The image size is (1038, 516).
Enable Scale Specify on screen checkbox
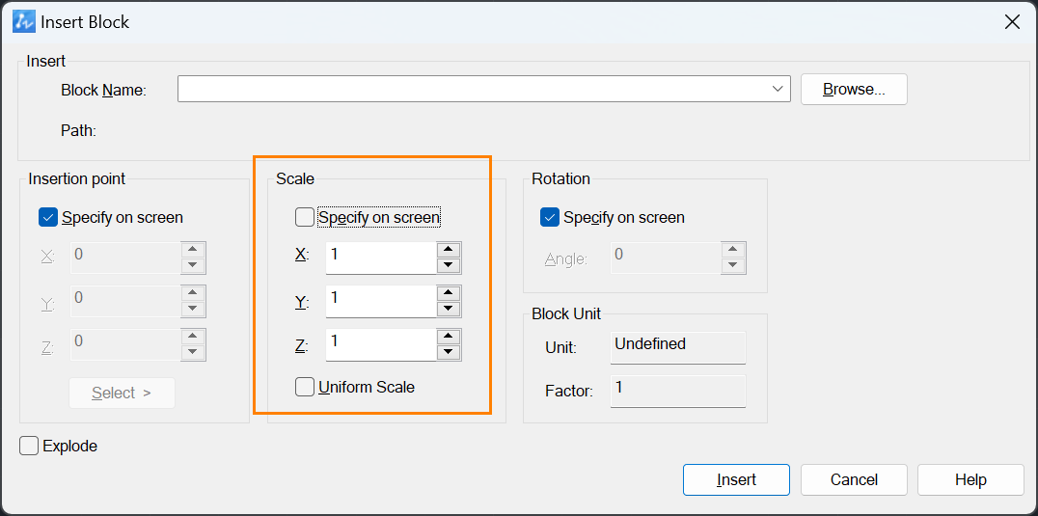(305, 217)
